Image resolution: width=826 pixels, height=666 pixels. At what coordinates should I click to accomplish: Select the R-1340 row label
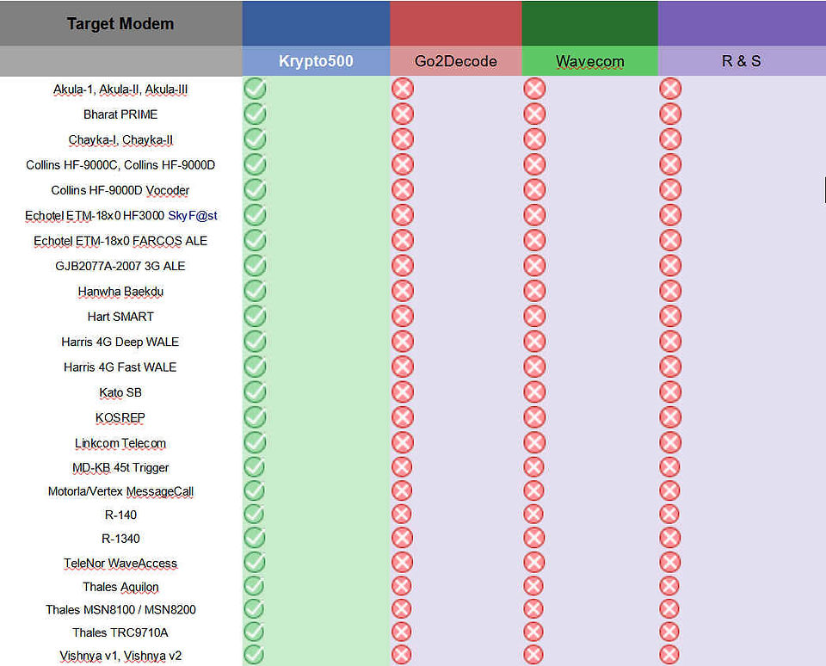120,539
